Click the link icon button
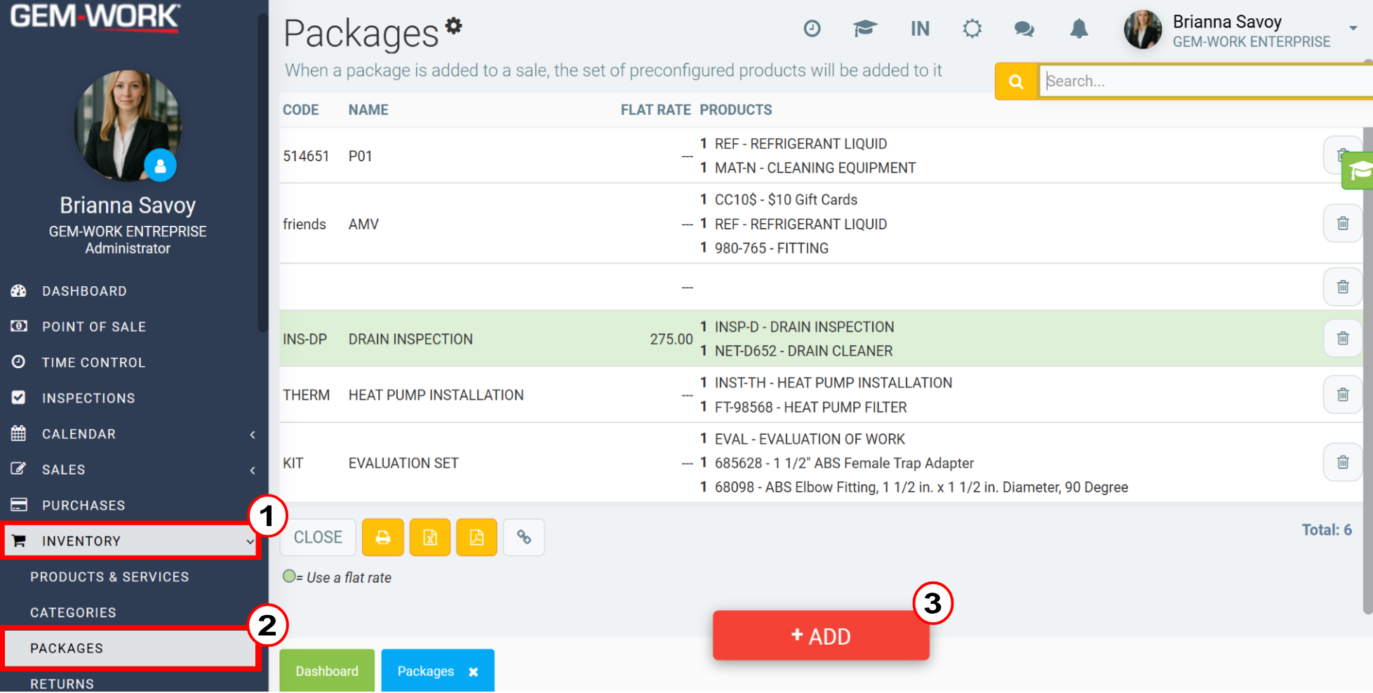 tap(524, 537)
